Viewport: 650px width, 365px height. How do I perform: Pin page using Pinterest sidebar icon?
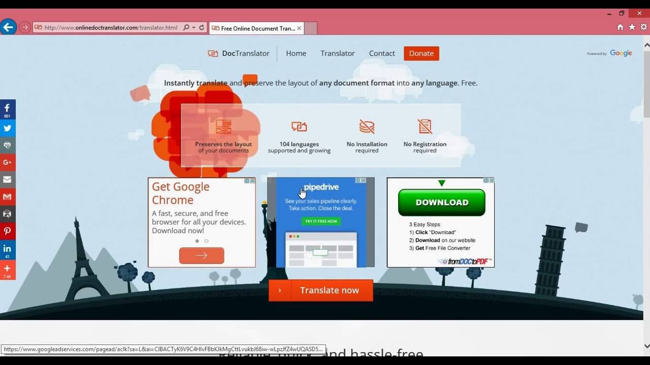(x=8, y=231)
